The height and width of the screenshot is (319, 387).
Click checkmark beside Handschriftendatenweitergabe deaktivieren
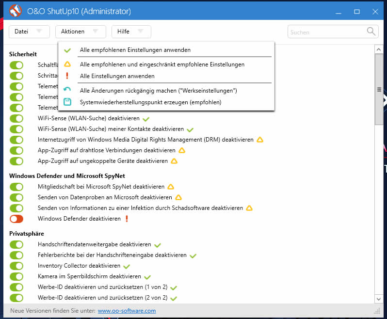158,245
